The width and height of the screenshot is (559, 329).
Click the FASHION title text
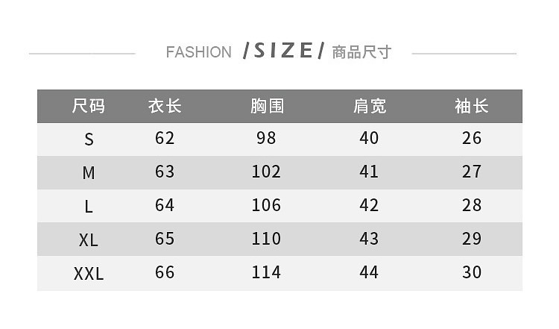(198, 52)
